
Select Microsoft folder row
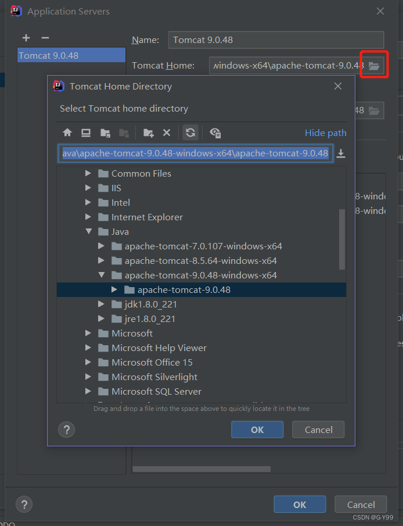(201, 333)
